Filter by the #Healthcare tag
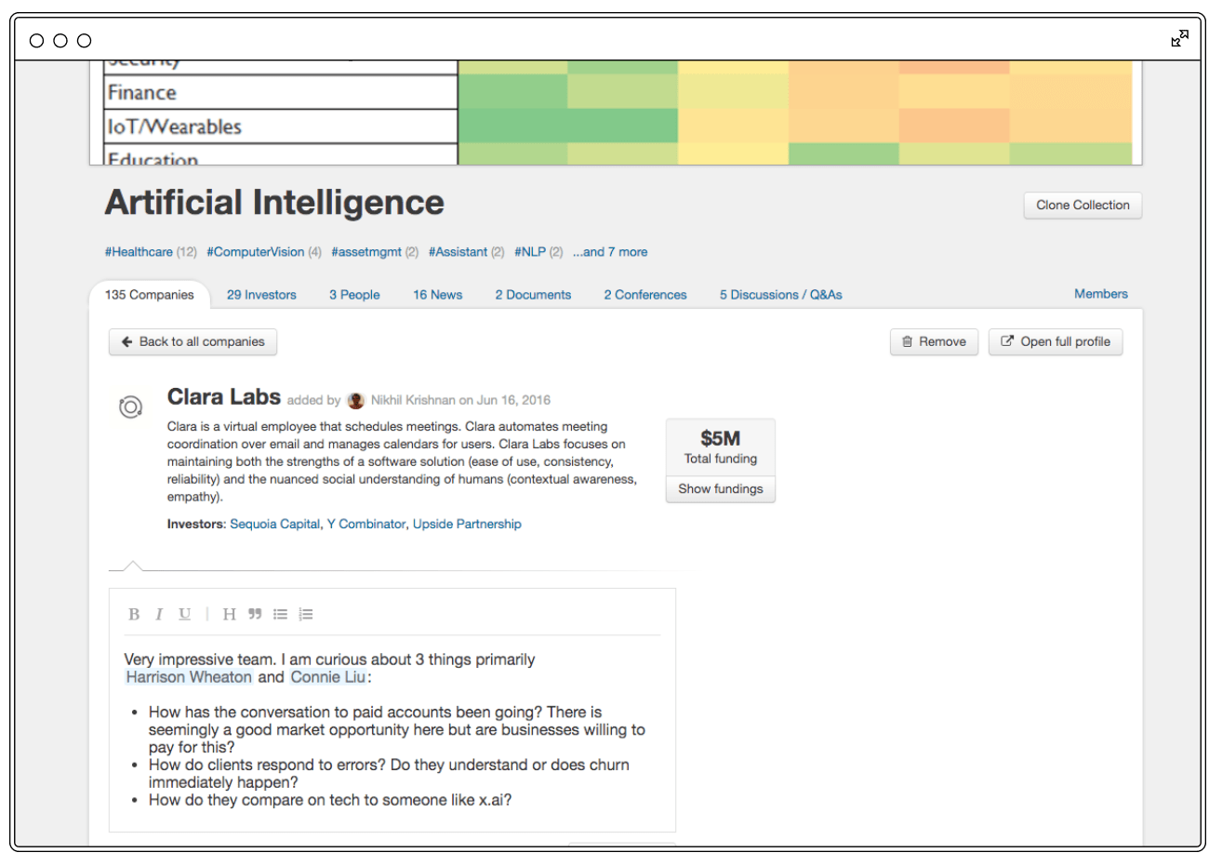The height and width of the screenshot is (866, 1209). click(x=139, y=252)
